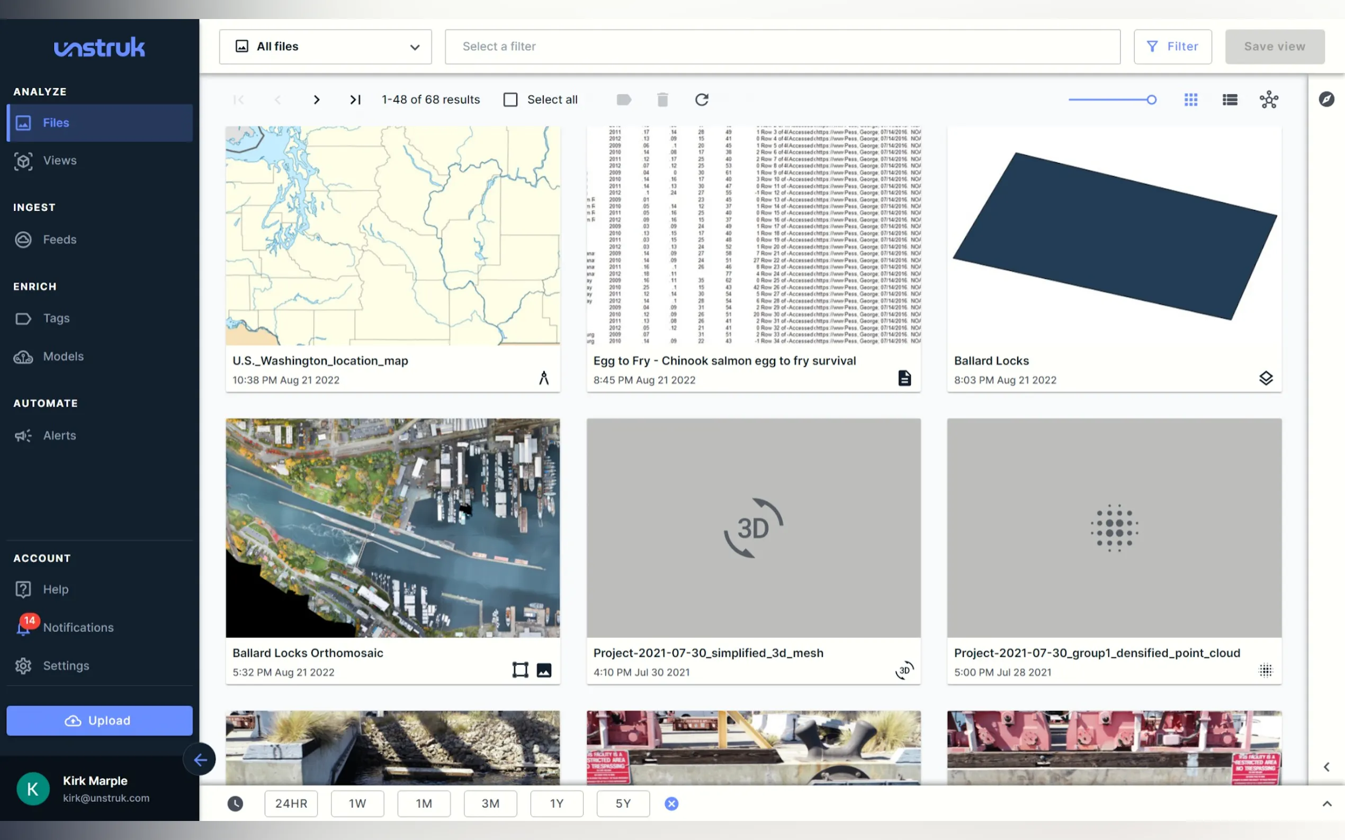The width and height of the screenshot is (1345, 840).
Task: Expand the bottom timeline panel chevron
Action: 1326,804
